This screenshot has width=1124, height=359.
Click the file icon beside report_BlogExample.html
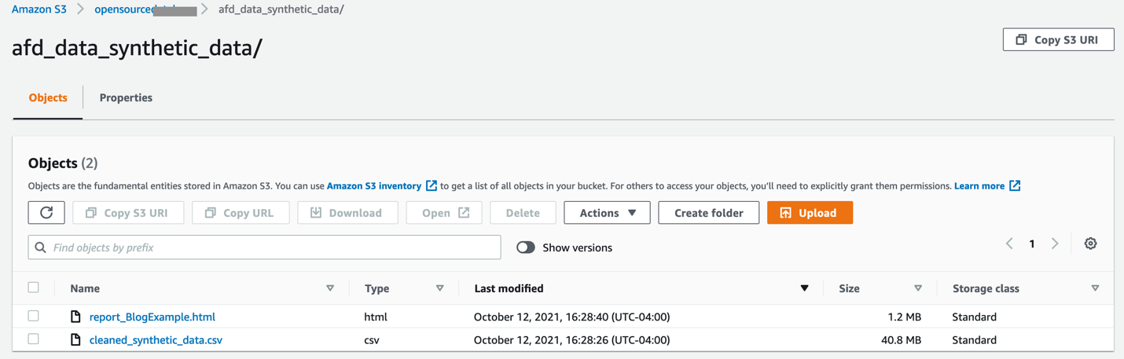tap(75, 317)
